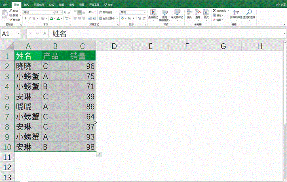Open the number format dropdown (常规)
Screen dimensions: 287x182
pos(143,13)
